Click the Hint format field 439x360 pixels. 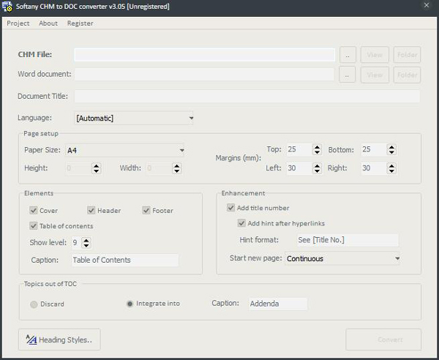coord(348,240)
